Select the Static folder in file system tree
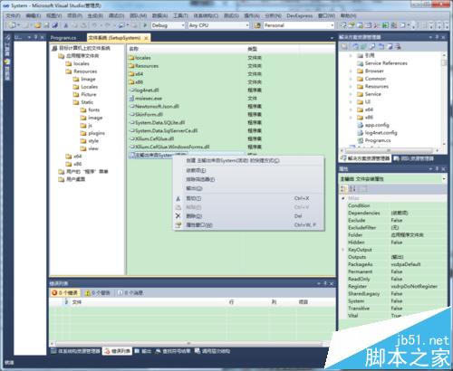This screenshot has width=453, height=371. pyautogui.click(x=87, y=102)
